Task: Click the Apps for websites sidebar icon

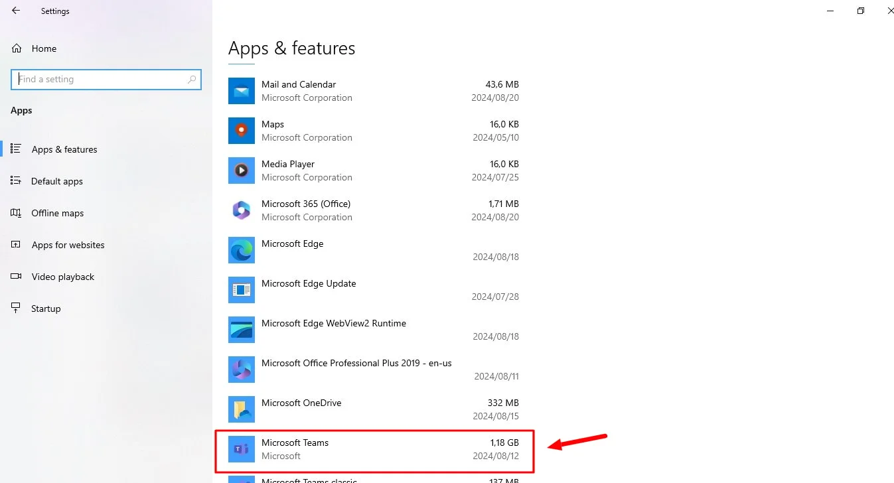Action: [17, 244]
